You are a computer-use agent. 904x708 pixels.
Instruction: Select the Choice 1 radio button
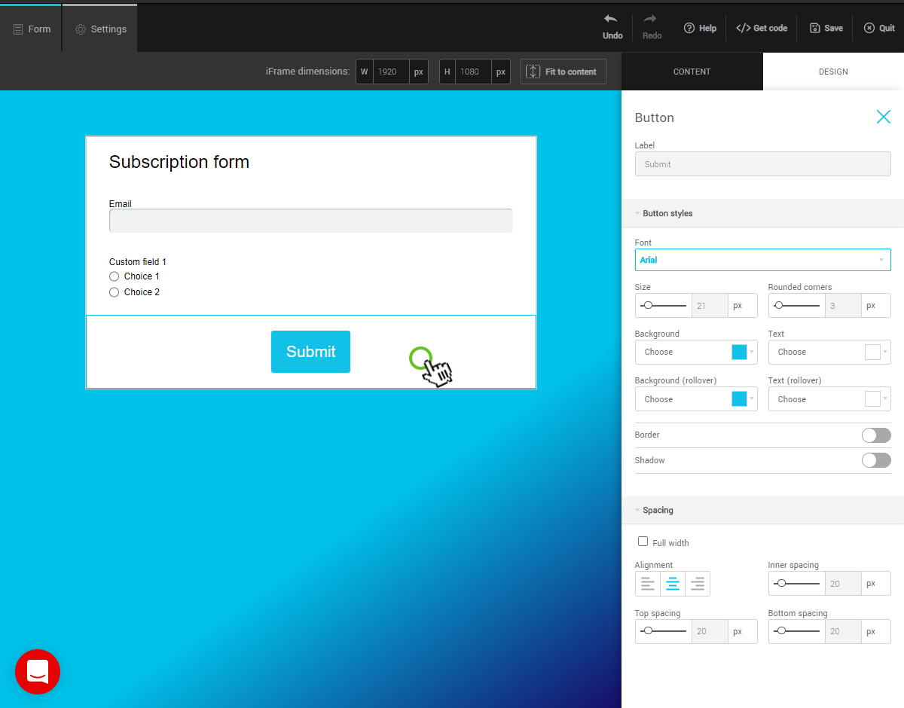(115, 276)
